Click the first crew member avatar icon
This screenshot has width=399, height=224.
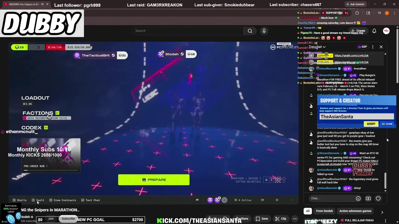210,200
